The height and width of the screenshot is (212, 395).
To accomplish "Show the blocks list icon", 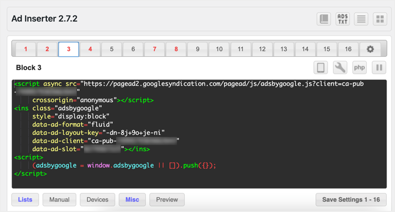I will click(x=361, y=19).
